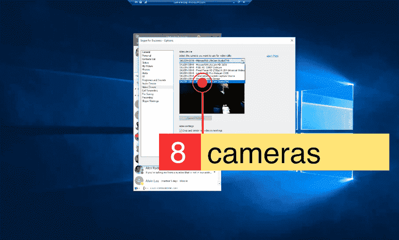Click the Learn More link
Viewport: 399px width, 240px height.
(272, 56)
